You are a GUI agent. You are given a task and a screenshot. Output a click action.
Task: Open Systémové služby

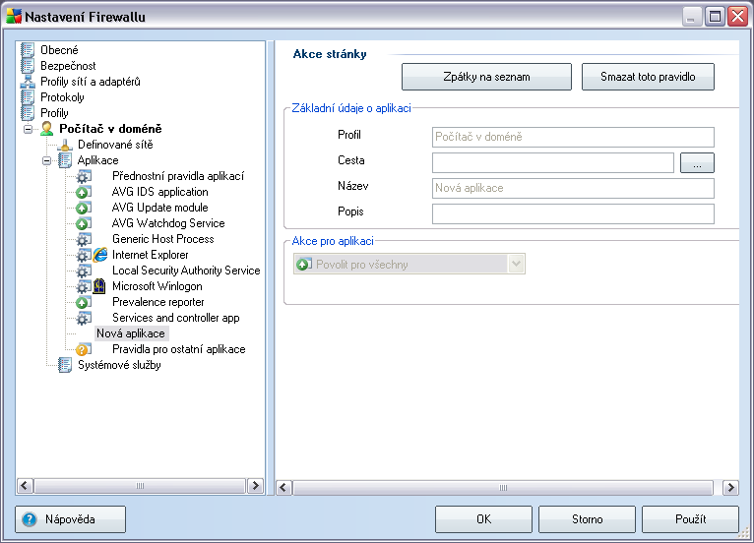click(x=119, y=365)
